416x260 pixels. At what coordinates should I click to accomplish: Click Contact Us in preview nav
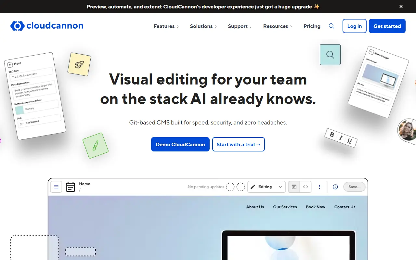point(345,207)
